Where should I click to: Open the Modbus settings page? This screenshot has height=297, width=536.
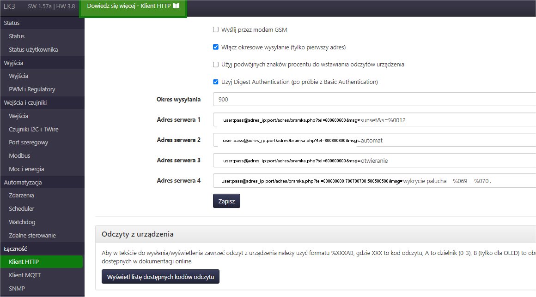coord(19,156)
